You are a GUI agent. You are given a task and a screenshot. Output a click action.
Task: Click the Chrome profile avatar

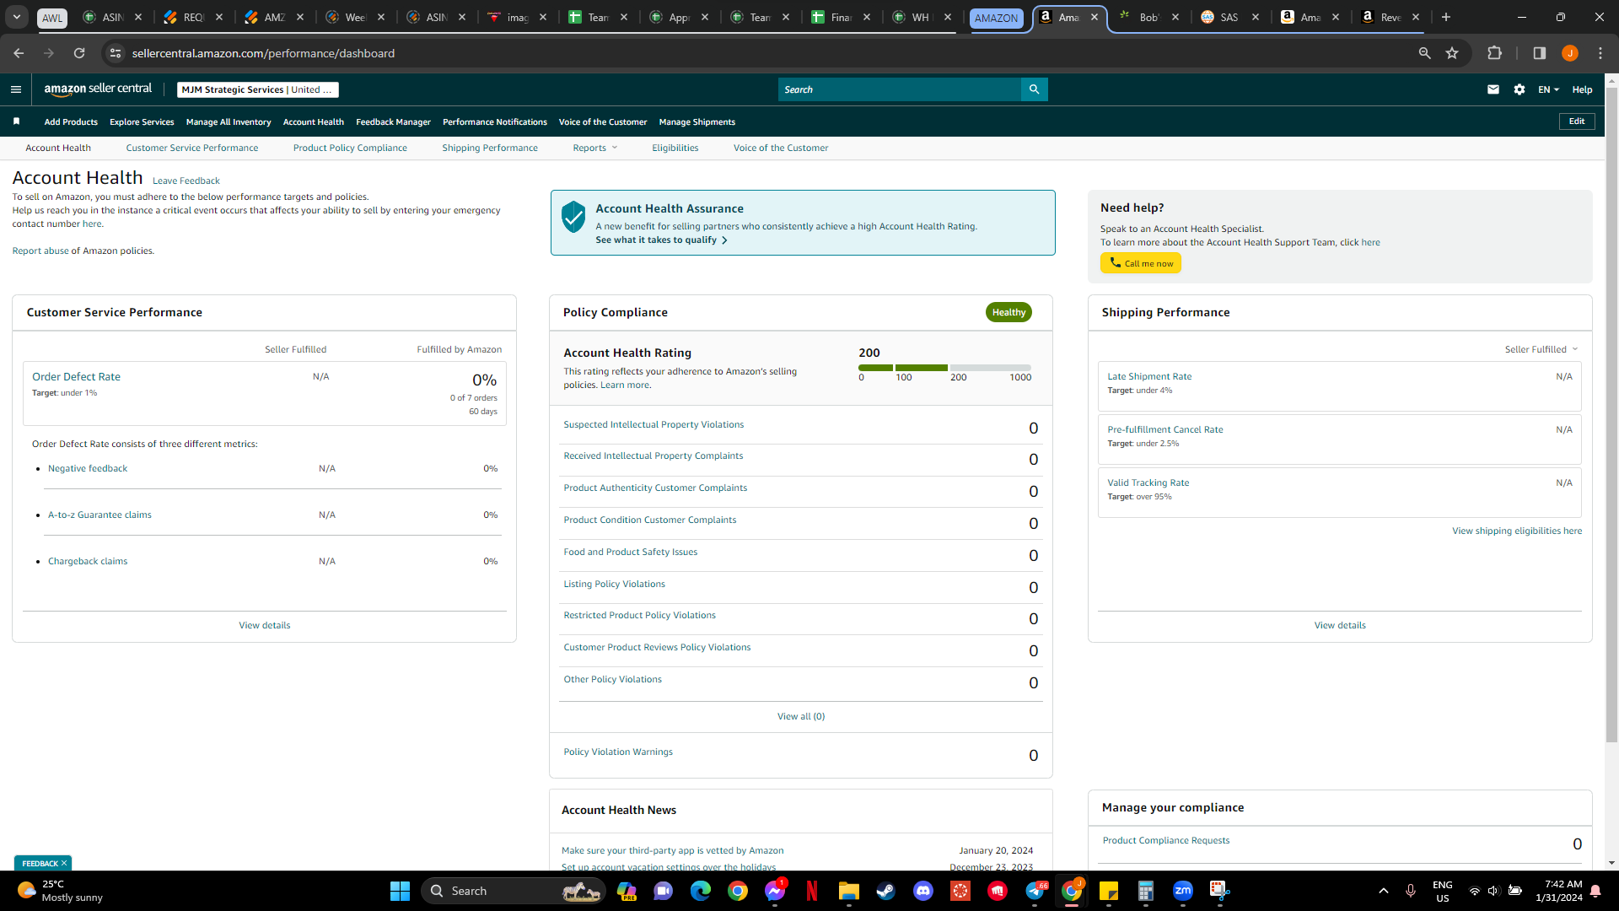(x=1570, y=53)
